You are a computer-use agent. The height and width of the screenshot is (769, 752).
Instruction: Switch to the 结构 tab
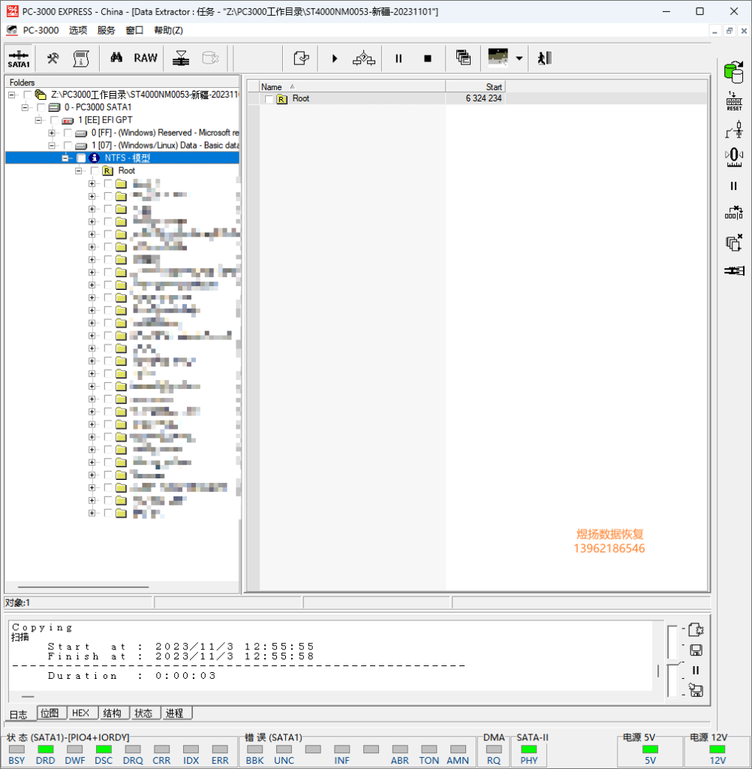tap(113, 713)
